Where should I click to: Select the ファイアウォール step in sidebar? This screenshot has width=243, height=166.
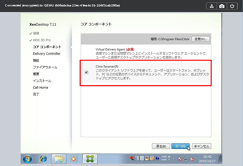[45, 67]
